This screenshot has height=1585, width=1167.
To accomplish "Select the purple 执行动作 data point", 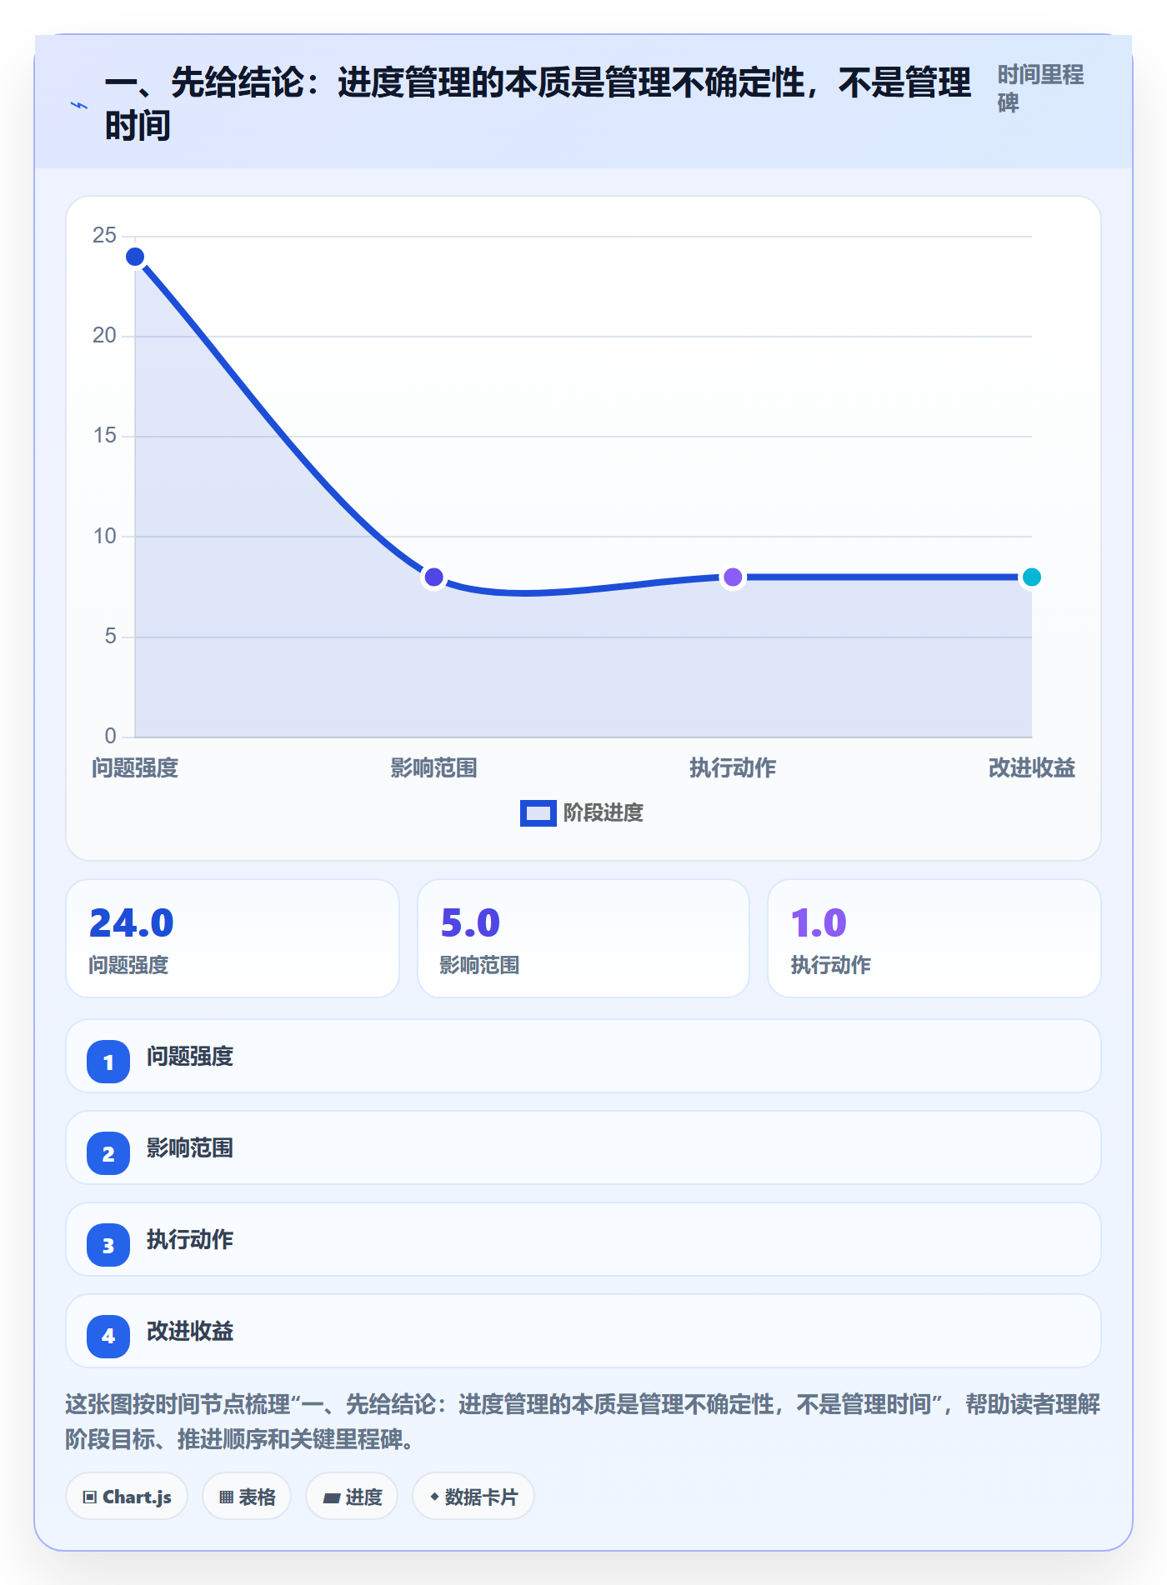I will [733, 577].
